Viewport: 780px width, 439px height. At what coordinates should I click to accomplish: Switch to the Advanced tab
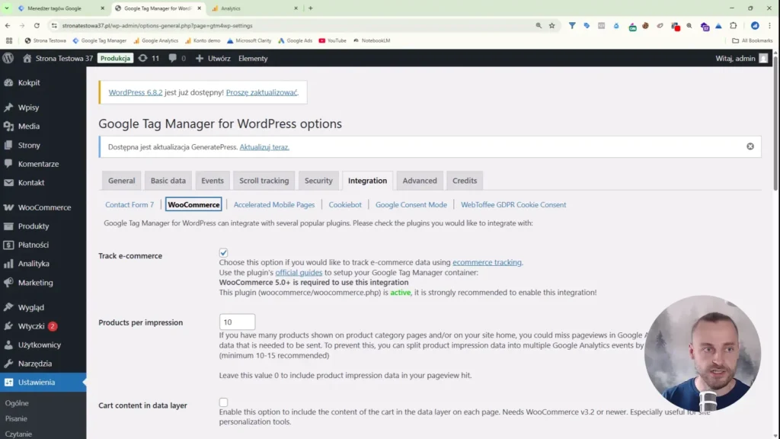click(420, 181)
